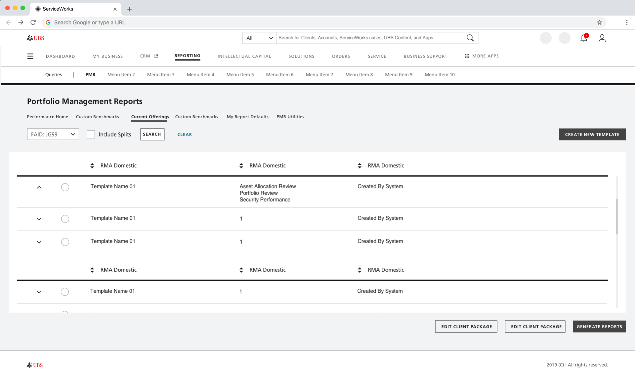The width and height of the screenshot is (635, 380).
Task: Click the search magnifier icon
Action: (x=470, y=38)
